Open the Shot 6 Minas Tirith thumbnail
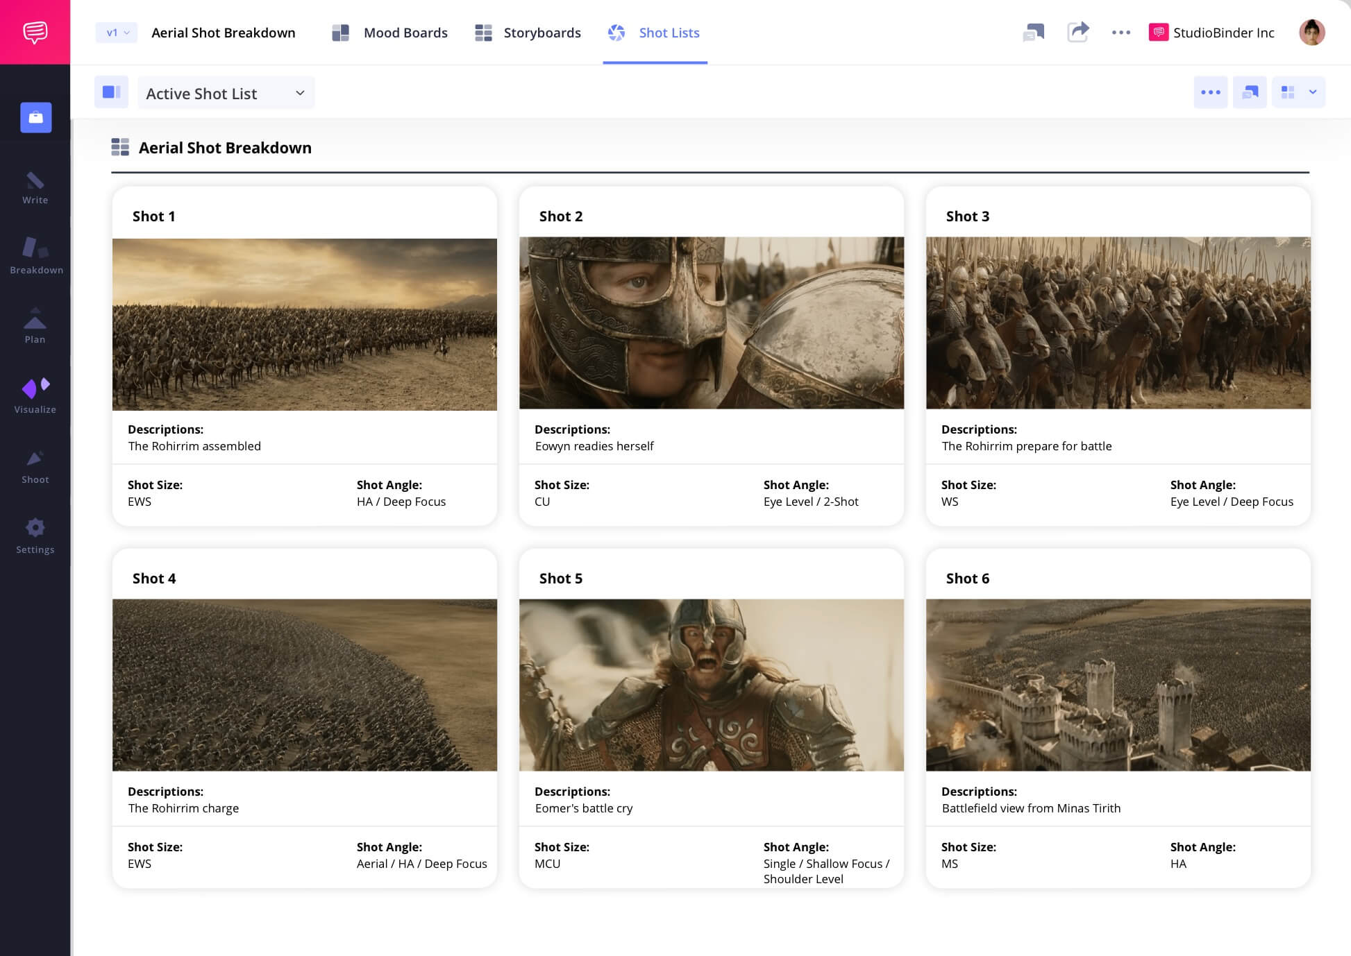Image resolution: width=1351 pixels, height=956 pixels. click(x=1118, y=685)
